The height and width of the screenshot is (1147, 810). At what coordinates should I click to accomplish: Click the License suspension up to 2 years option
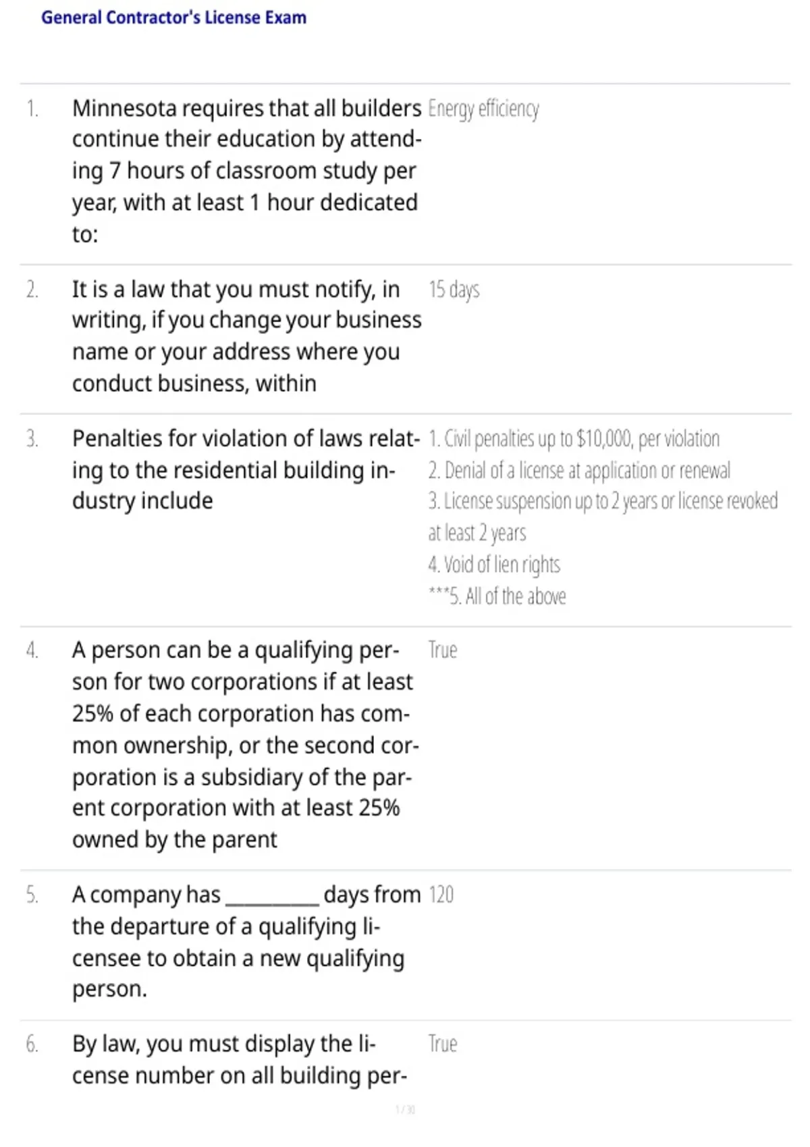603,517
